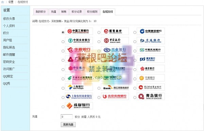Select the radio button for 青岛银行

click(135, 97)
